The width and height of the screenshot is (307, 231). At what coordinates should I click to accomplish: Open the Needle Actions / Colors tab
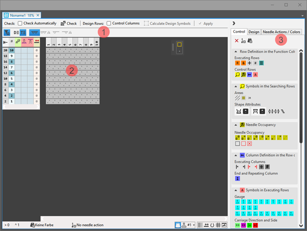coord(282,32)
